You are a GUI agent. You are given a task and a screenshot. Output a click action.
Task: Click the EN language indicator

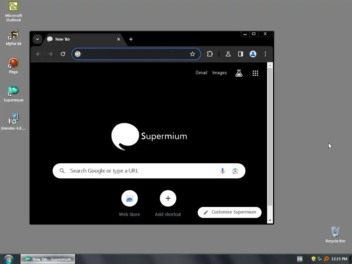click(x=300, y=259)
